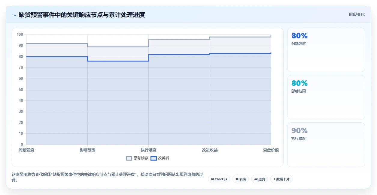Click the grey 原有状态 legend swatch

pos(129,158)
